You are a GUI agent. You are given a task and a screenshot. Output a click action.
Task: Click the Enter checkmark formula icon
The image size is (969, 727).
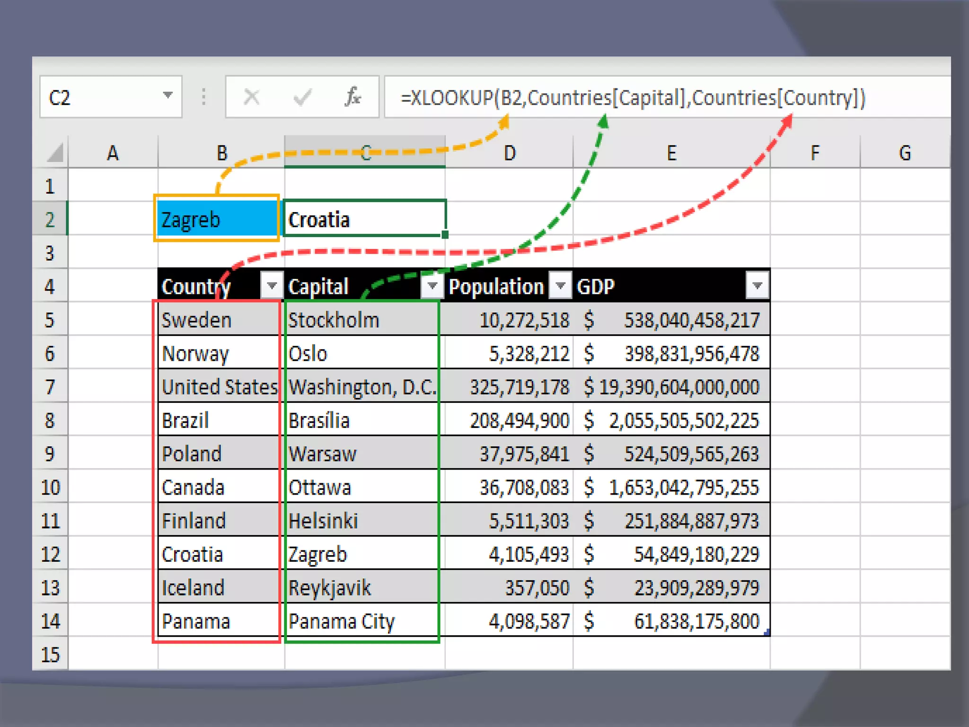click(x=302, y=98)
